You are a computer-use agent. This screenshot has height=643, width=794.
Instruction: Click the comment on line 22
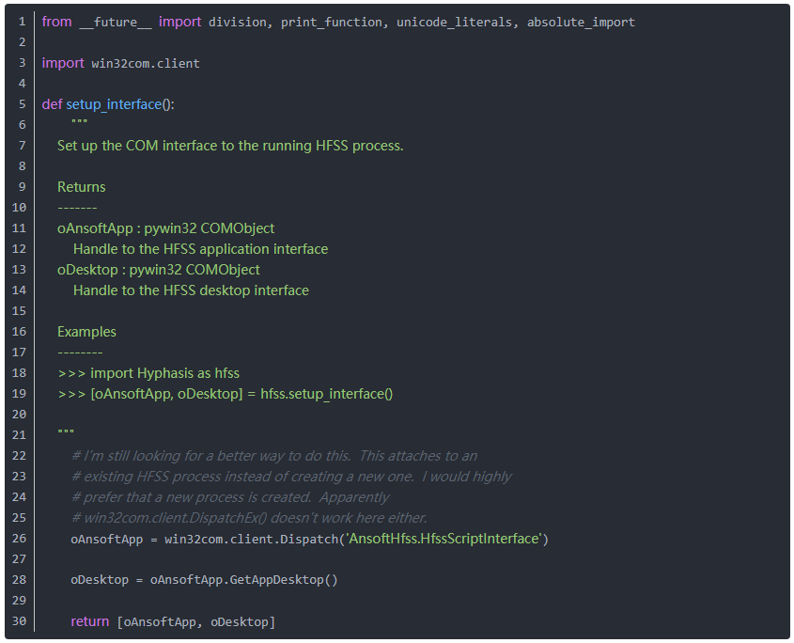click(274, 456)
